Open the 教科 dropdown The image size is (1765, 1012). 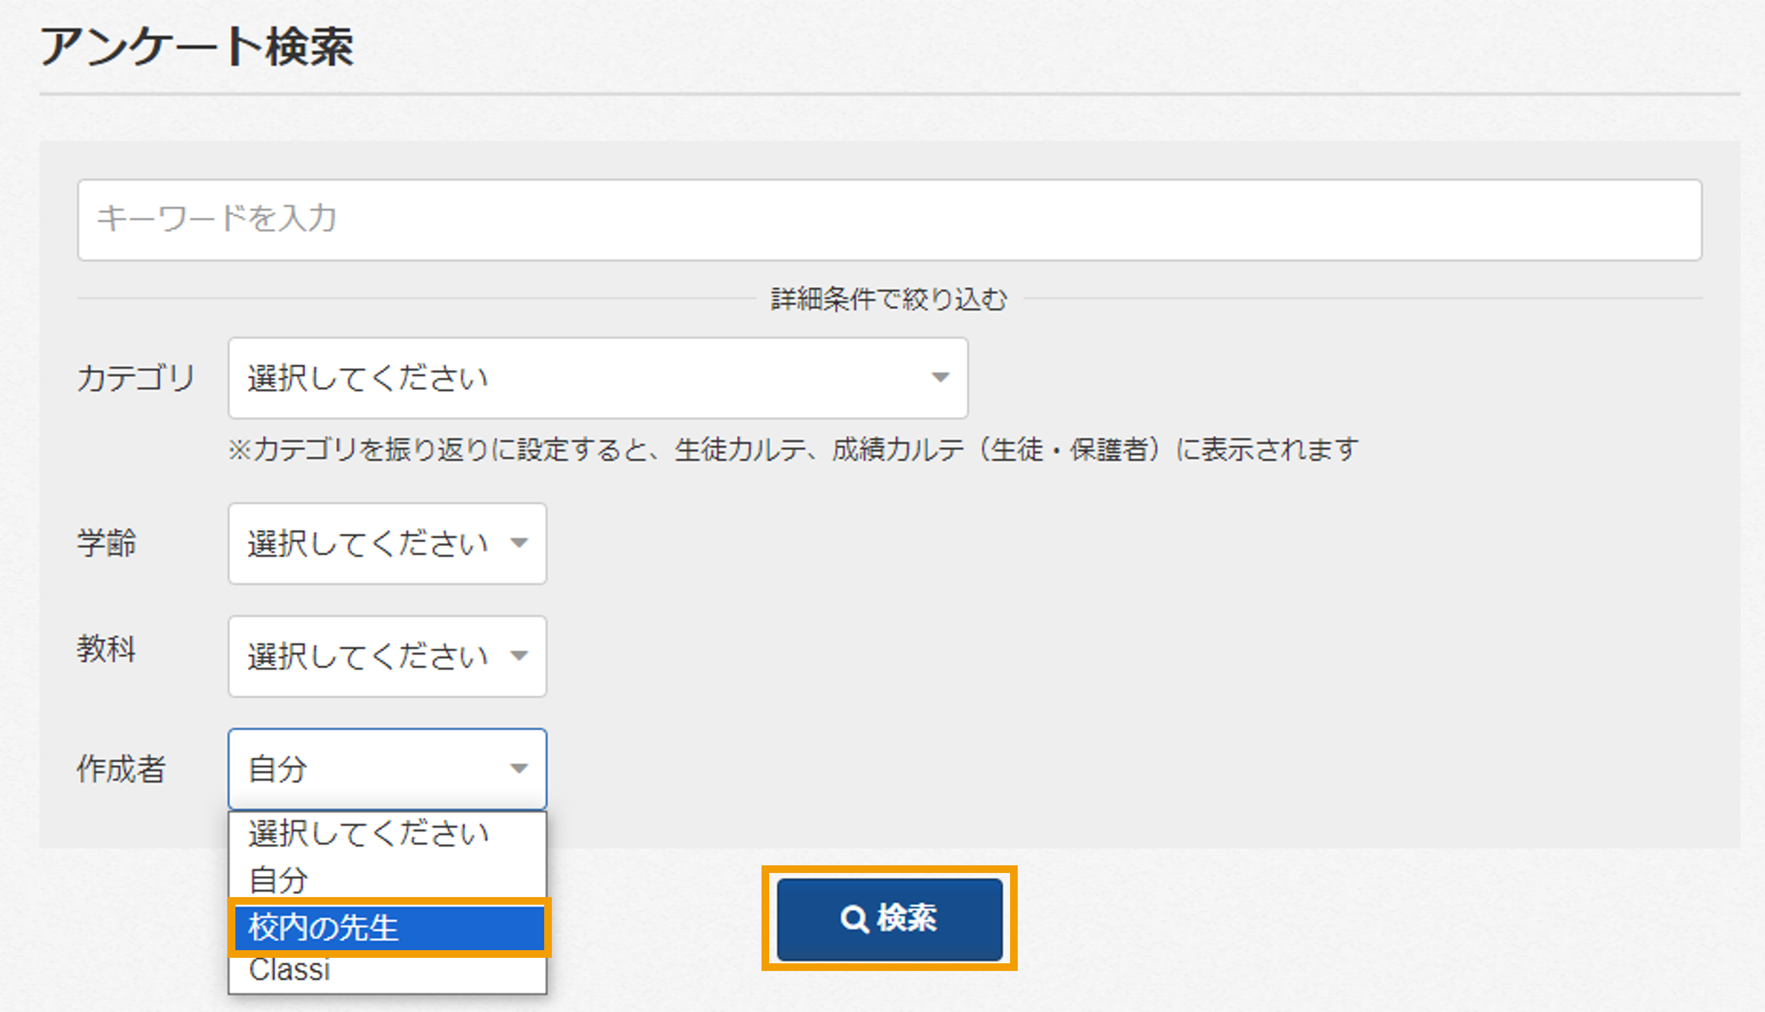(387, 656)
